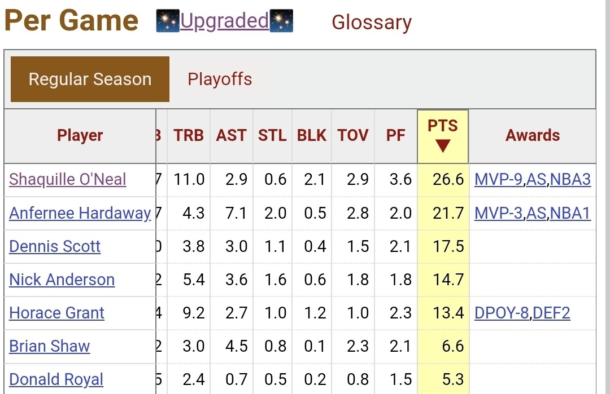Open Shaquille O'Neal's MVP-9 award link
Image resolution: width=610 pixels, height=394 pixels.
click(x=499, y=180)
